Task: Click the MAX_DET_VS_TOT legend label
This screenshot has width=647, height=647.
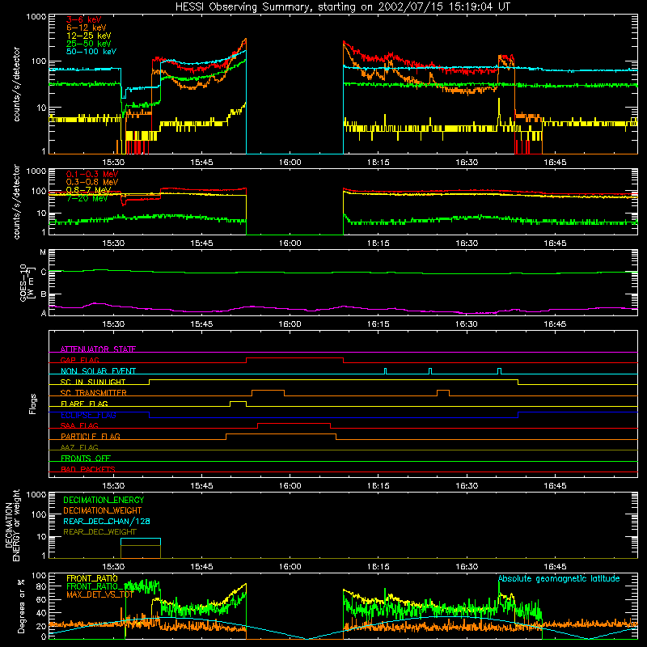Action: click(99, 594)
